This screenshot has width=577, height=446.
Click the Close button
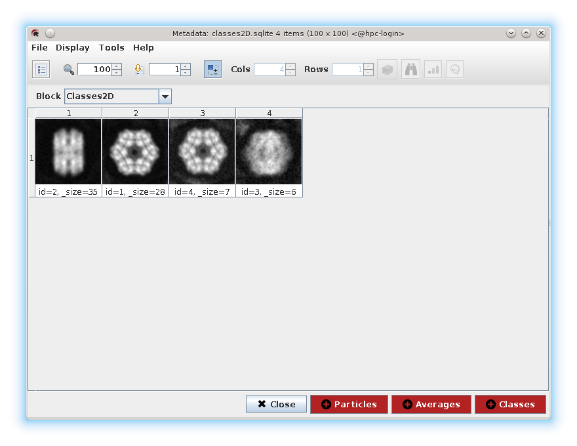[276, 404]
